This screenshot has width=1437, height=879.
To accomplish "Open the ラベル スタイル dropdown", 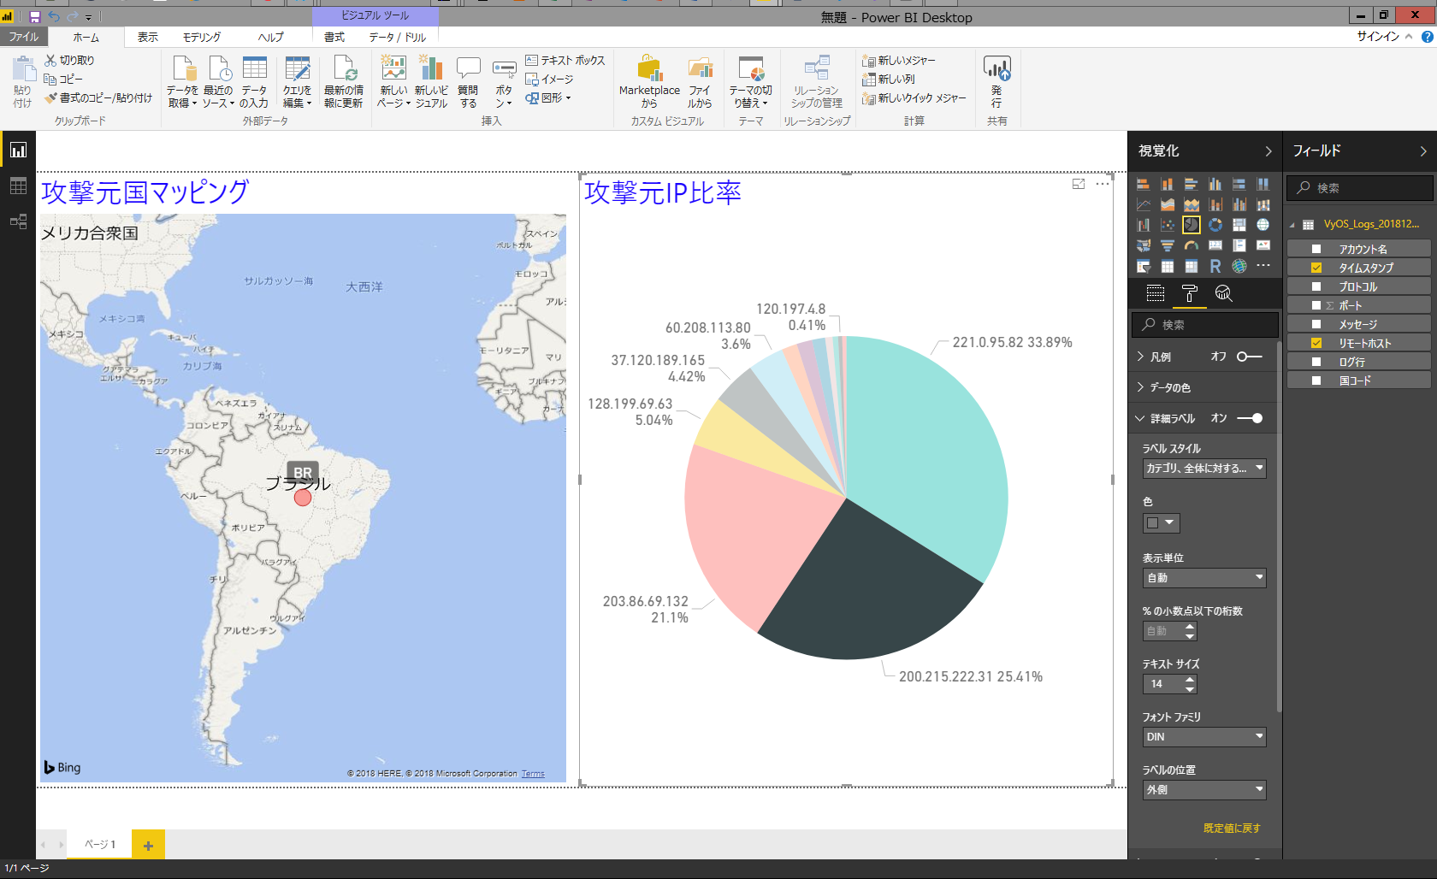I will tap(1204, 469).
